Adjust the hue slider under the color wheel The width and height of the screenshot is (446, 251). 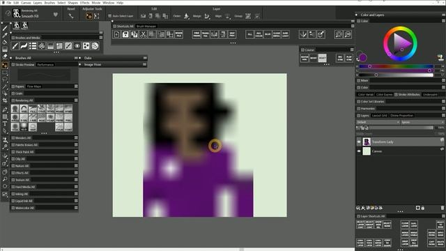(x=396, y=66)
